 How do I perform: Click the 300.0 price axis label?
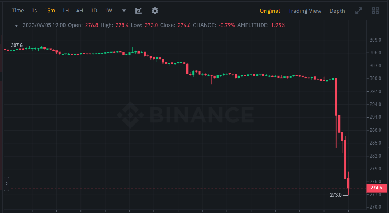click(x=375, y=79)
